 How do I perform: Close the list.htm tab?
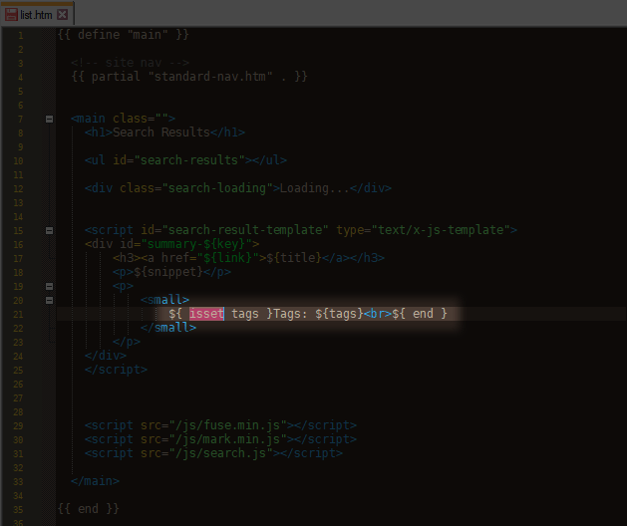click(x=63, y=15)
